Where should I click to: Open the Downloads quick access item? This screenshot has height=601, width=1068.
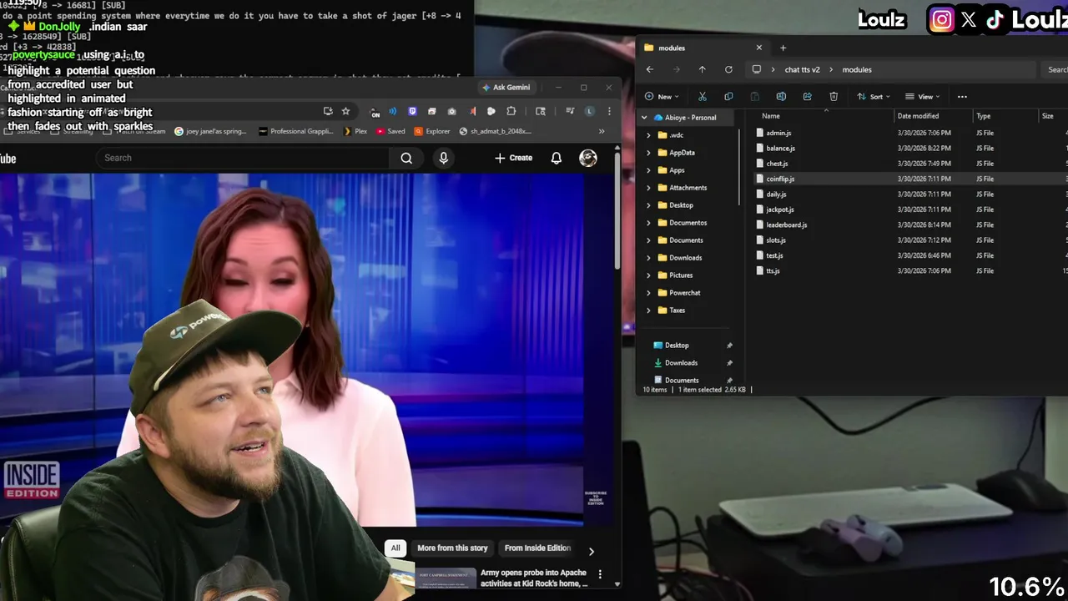click(x=681, y=363)
